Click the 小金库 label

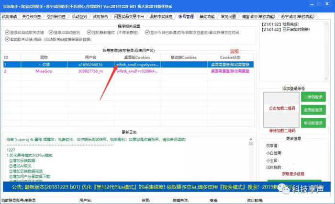tap(272, 160)
